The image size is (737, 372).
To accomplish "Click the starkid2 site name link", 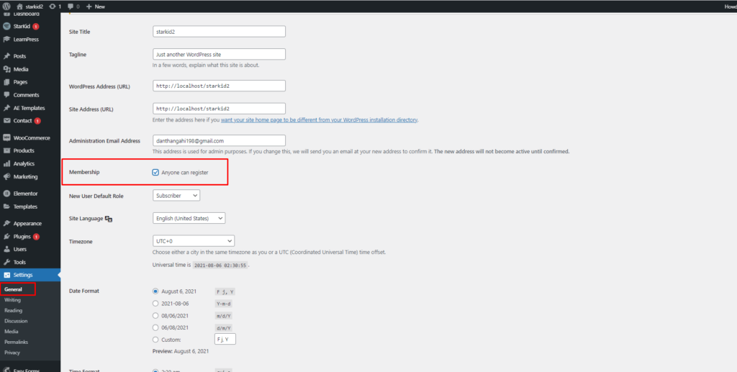I will click(x=35, y=6).
